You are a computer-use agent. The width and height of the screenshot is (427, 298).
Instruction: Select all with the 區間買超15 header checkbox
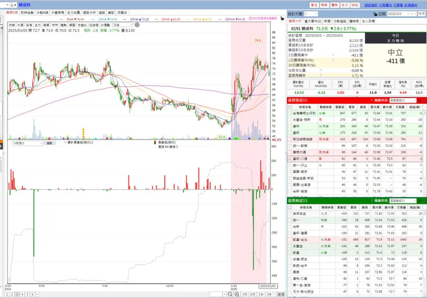[x=290, y=107]
